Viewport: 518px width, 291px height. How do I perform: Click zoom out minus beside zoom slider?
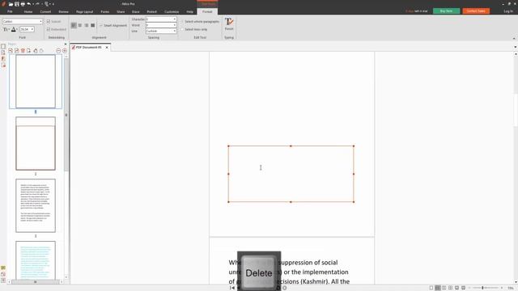click(x=469, y=288)
